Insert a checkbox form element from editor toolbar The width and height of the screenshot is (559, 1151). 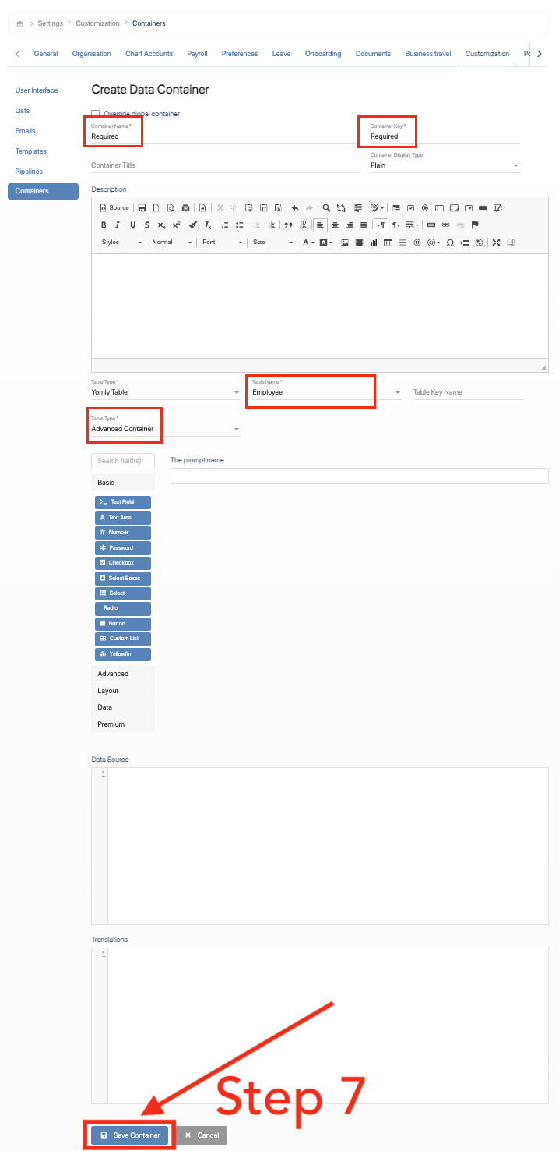pyautogui.click(x=410, y=208)
